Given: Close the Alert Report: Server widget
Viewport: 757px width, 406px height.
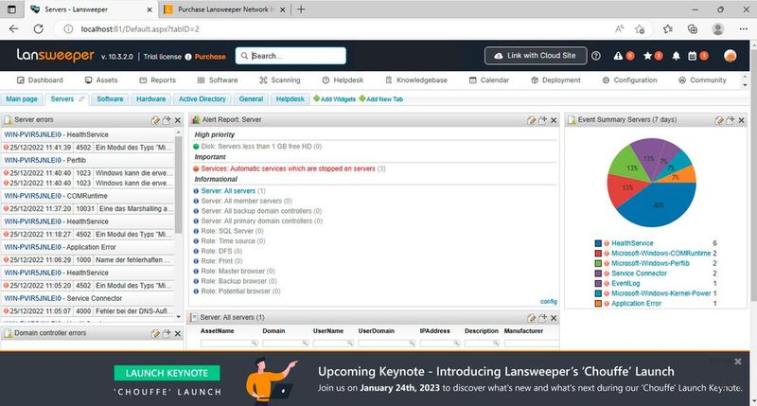Looking at the screenshot, I should tap(554, 120).
